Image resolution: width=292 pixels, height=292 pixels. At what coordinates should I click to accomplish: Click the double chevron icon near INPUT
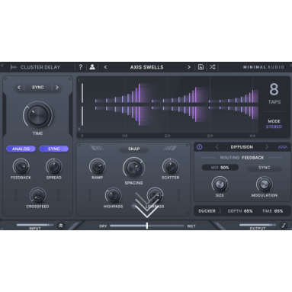point(61,226)
